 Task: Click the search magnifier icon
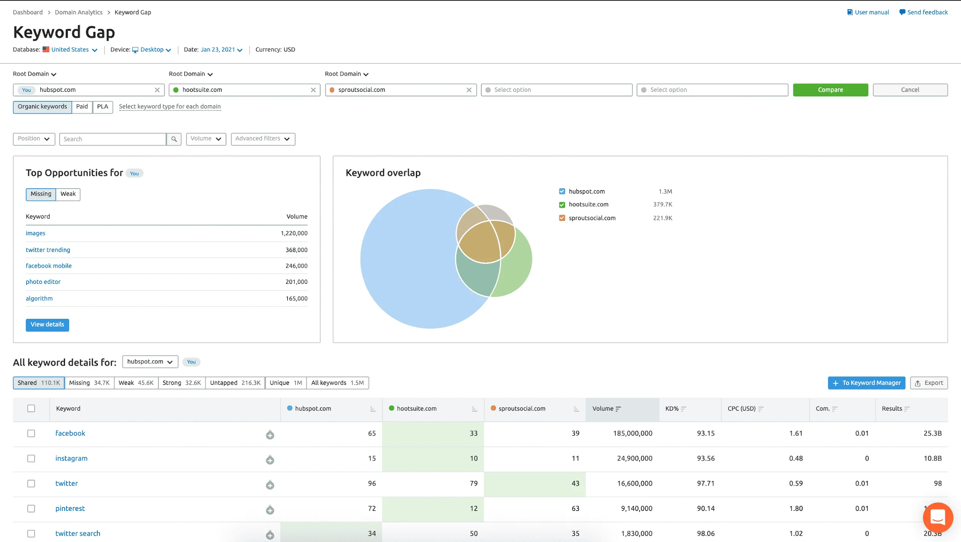tap(174, 139)
